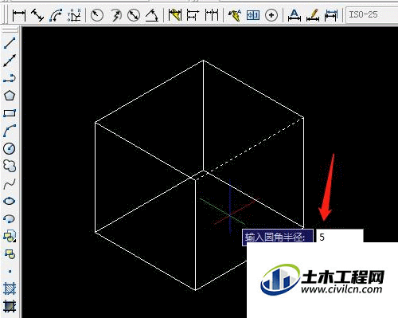Open the Dimension Edit tool
Screen dimensions: 398x318
click(x=295, y=15)
